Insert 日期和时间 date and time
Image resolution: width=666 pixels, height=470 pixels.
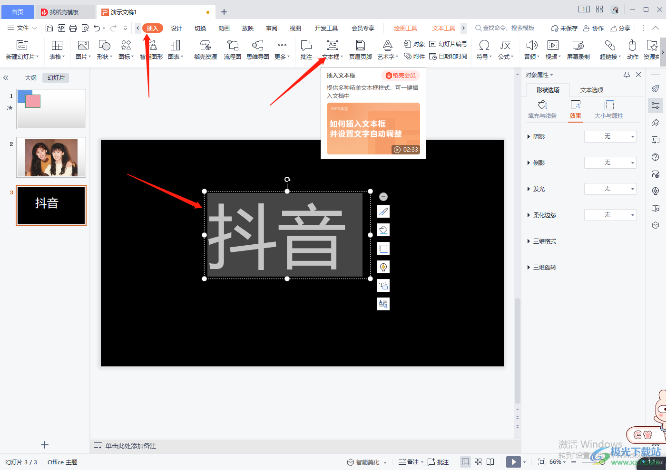448,56
